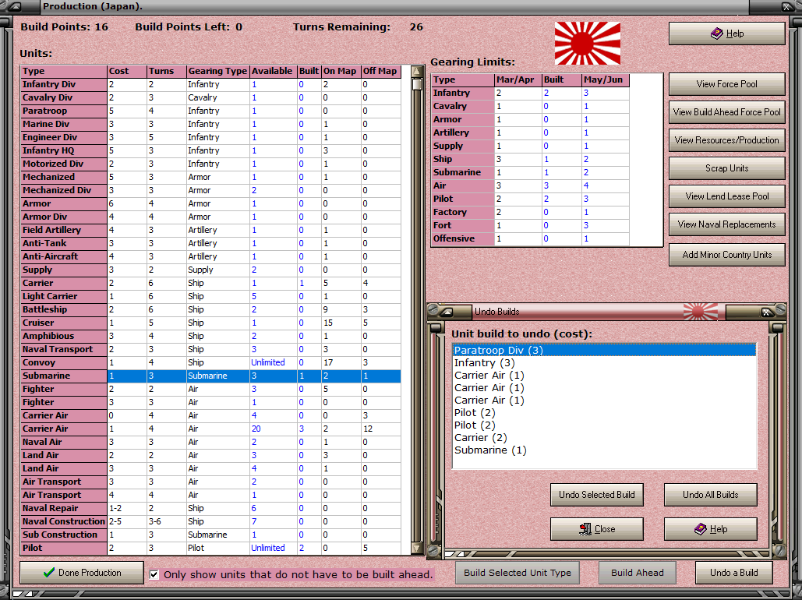
Task: Select the Cruiser row
Action: coord(210,323)
